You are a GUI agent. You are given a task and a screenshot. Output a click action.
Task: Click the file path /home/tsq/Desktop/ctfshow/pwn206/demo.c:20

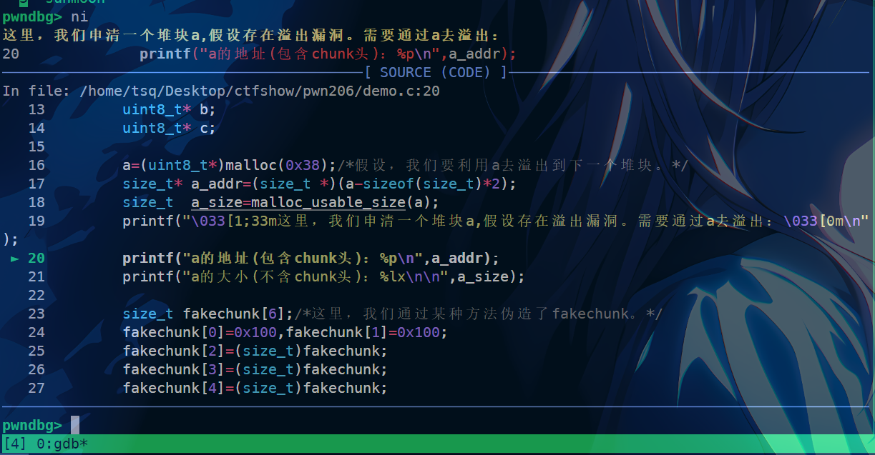260,91
